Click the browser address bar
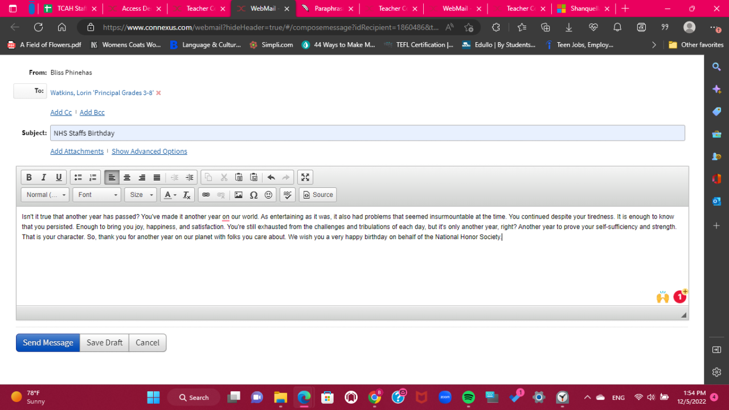This screenshot has height=410, width=729. [271, 27]
